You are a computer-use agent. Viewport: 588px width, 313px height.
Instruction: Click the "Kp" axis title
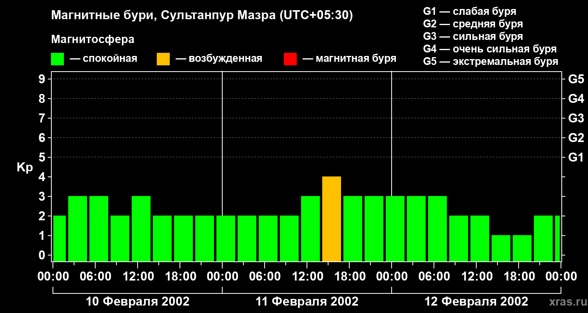click(x=25, y=167)
